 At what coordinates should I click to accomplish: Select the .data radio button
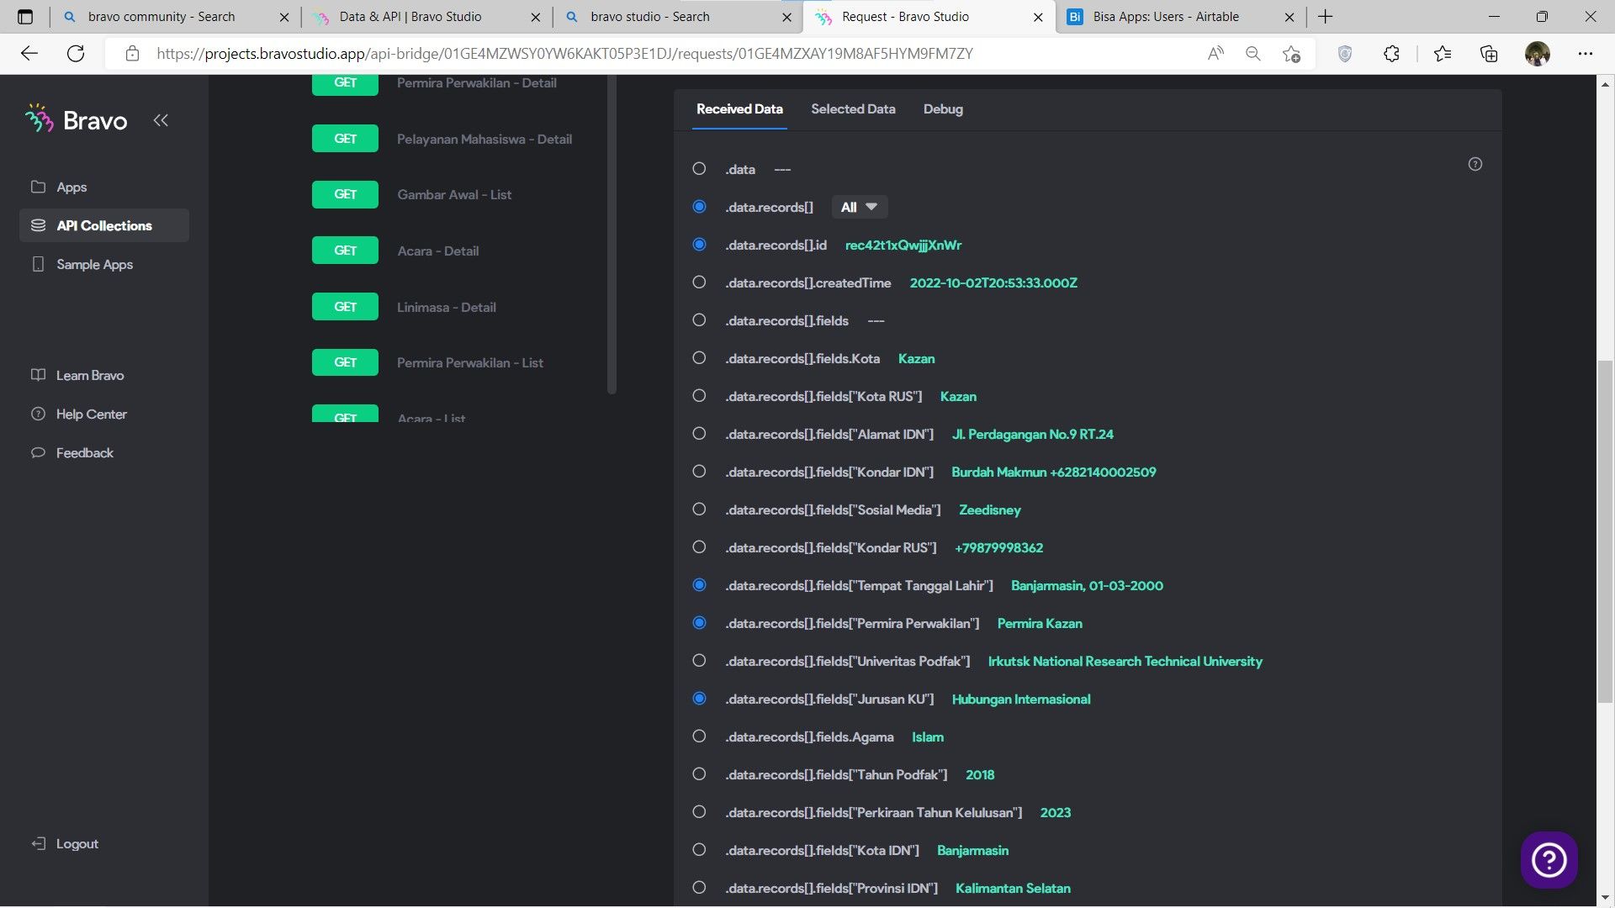coord(699,169)
